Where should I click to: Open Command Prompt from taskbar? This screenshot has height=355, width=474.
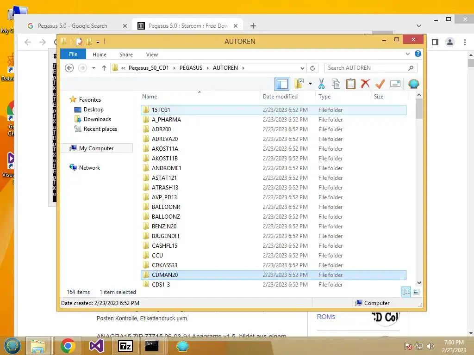point(152,346)
